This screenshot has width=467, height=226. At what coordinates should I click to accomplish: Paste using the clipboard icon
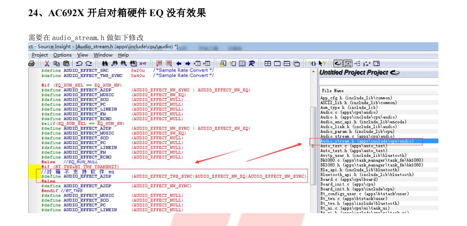tap(66, 63)
